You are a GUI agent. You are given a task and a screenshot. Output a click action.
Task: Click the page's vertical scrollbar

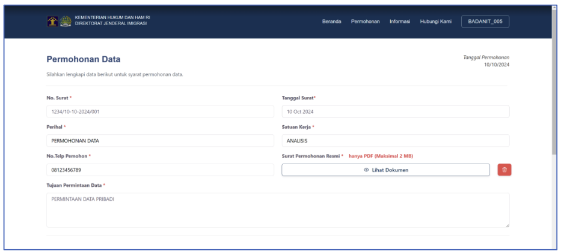pyautogui.click(x=554, y=84)
